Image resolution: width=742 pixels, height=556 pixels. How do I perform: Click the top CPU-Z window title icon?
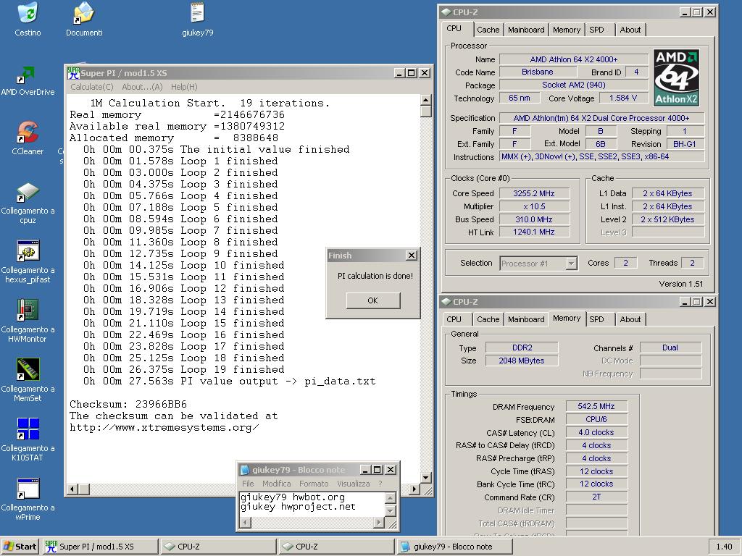(446, 12)
